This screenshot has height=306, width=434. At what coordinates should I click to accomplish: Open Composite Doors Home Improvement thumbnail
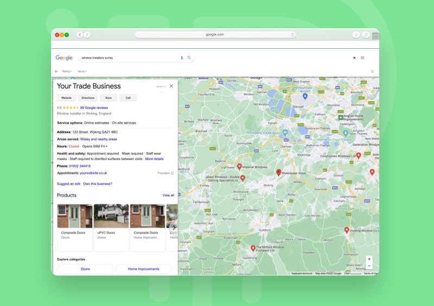148,216
